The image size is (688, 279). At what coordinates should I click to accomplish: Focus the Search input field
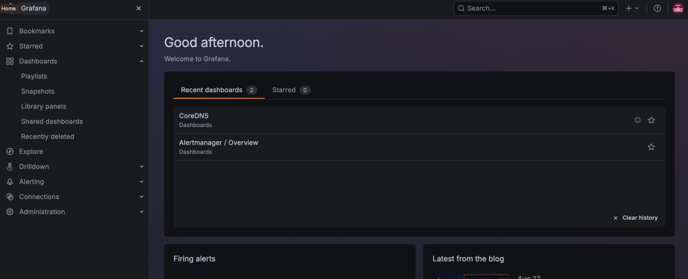tap(535, 8)
